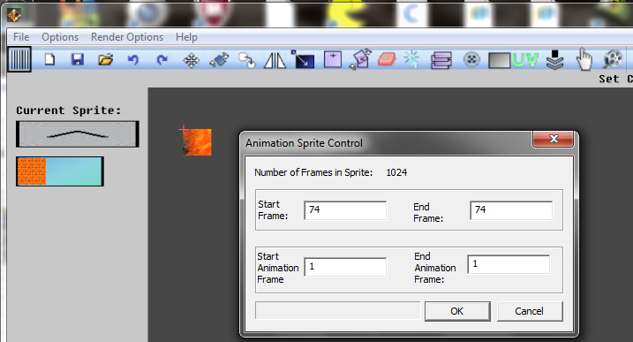Save using the blue floppy disk icon
The image size is (633, 342).
(x=77, y=60)
